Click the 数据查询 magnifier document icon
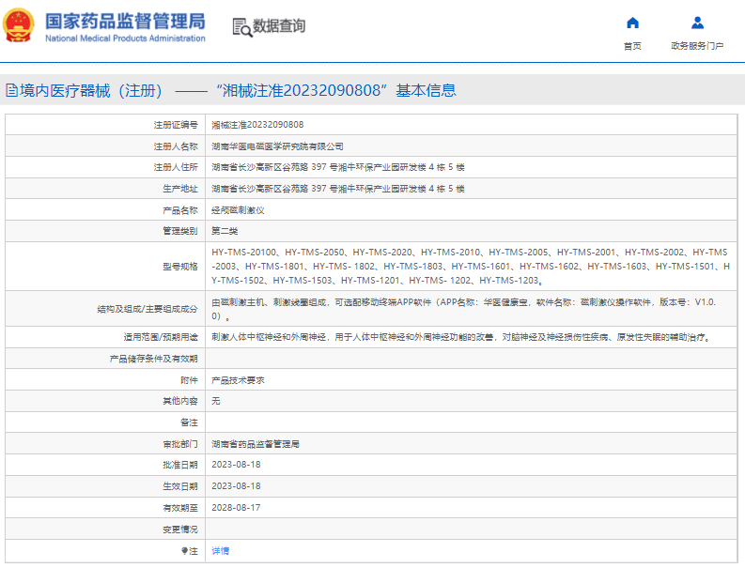The image size is (745, 568). coord(241,26)
